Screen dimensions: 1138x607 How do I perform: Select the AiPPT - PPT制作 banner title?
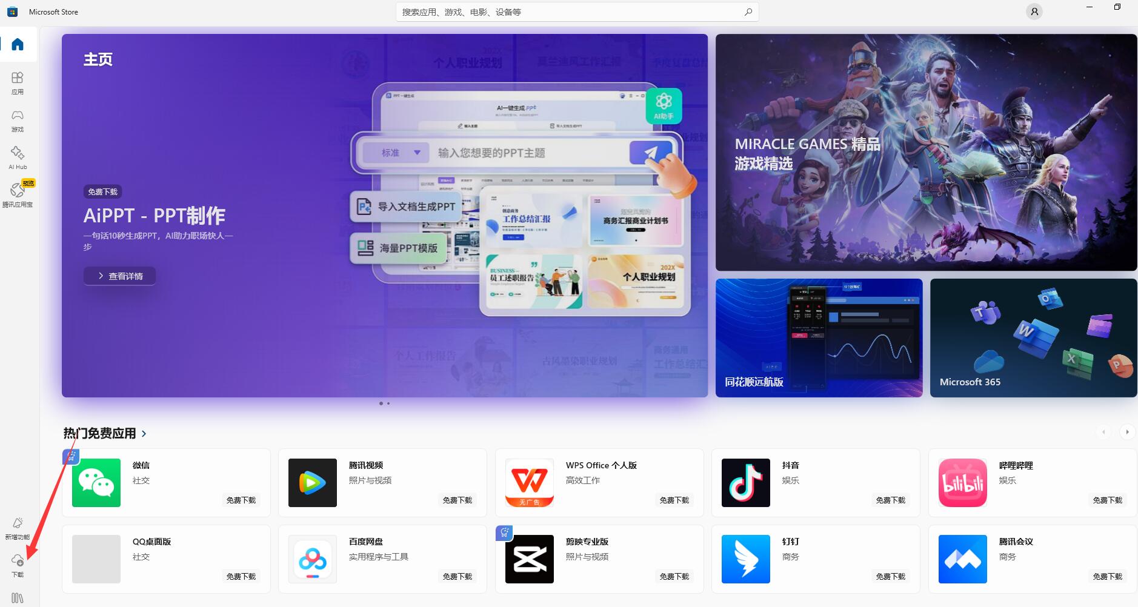pos(155,216)
